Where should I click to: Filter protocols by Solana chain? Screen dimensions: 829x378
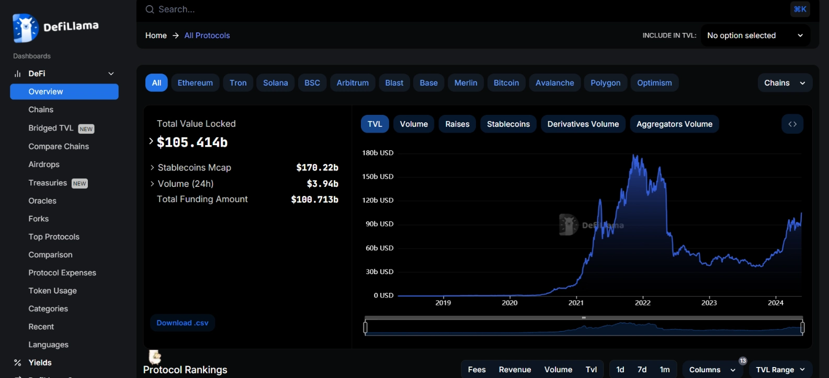(276, 83)
